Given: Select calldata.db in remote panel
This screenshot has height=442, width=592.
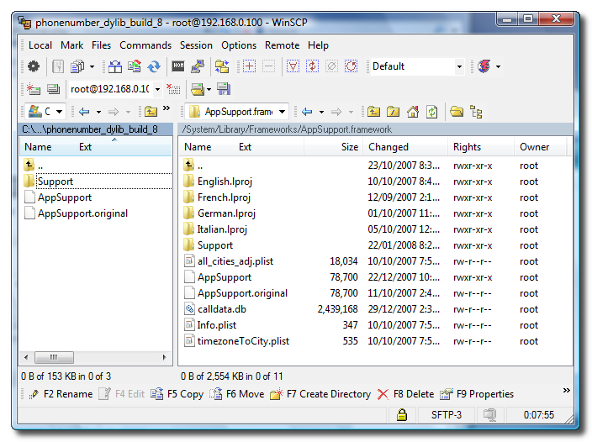Looking at the screenshot, I should click(x=222, y=309).
